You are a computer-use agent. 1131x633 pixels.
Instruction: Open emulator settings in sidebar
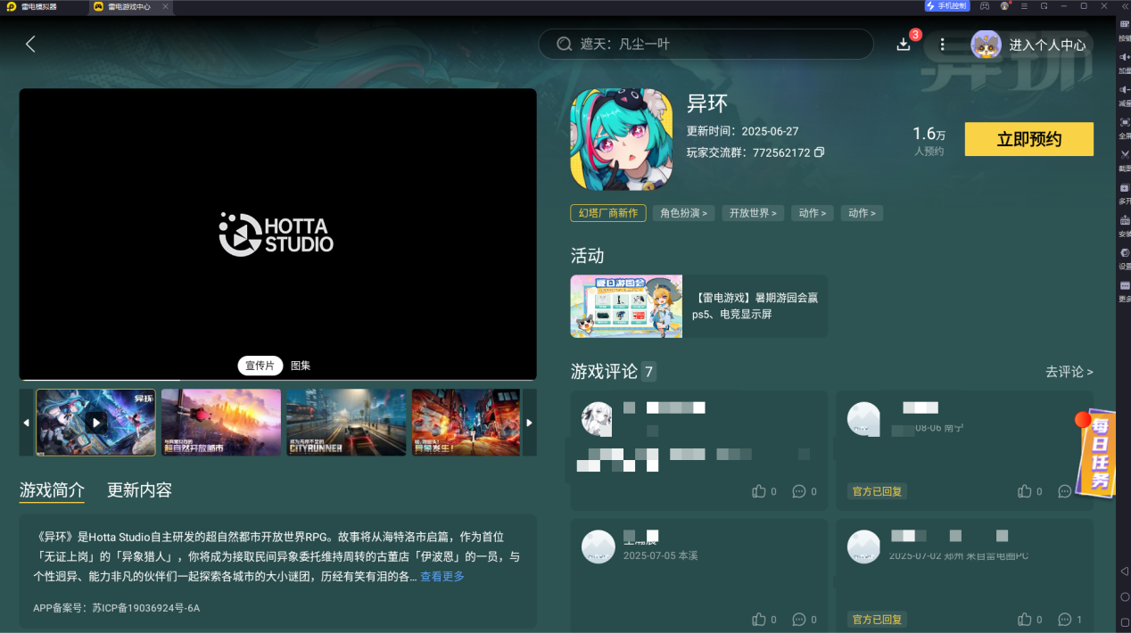tap(1124, 259)
